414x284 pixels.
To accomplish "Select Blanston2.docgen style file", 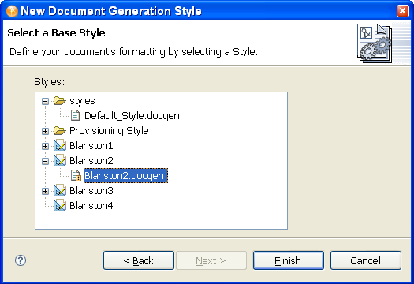I will click(125, 176).
